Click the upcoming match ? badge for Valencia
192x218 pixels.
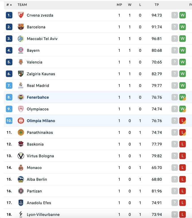pyautogui.click(x=175, y=62)
